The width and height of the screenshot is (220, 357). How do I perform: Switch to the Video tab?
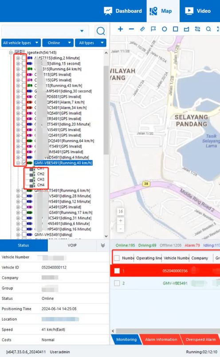point(198,11)
